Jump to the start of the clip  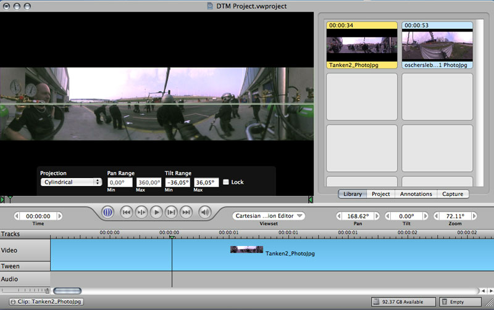click(x=127, y=213)
